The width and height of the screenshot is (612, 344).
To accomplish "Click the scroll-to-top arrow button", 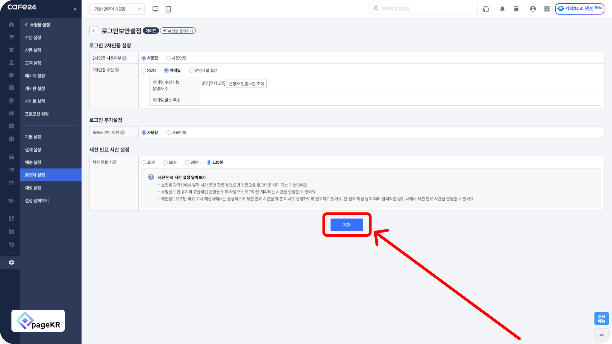I will (x=601, y=335).
